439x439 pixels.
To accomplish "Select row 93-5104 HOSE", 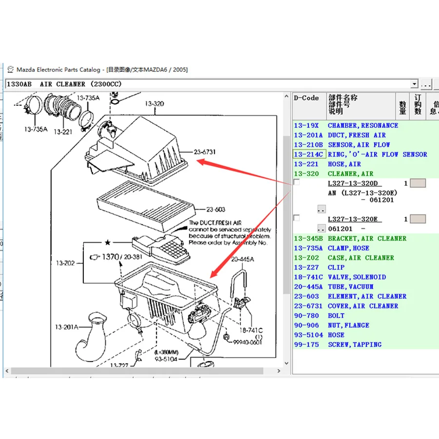I will 366,335.
